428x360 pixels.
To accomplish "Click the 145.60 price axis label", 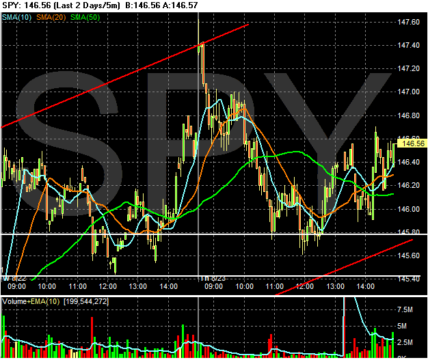I will pyautogui.click(x=409, y=255).
